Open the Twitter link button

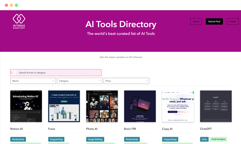tap(233, 21)
